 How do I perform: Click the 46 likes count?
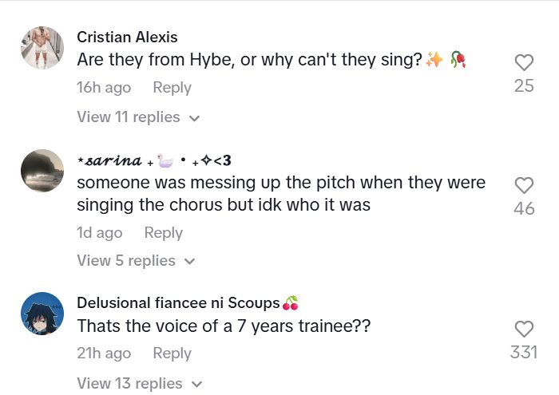pyautogui.click(x=524, y=209)
